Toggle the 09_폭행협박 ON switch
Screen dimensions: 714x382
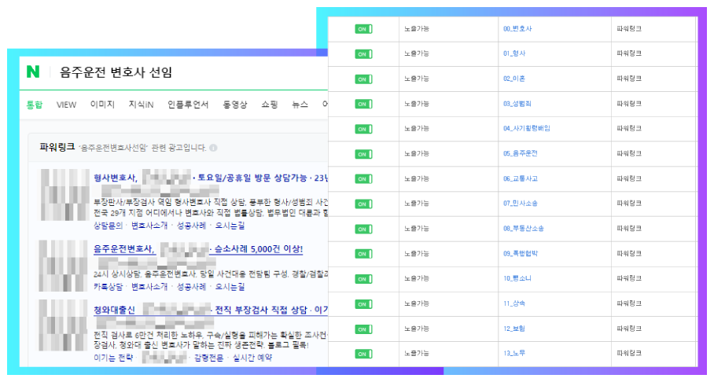coord(363,254)
